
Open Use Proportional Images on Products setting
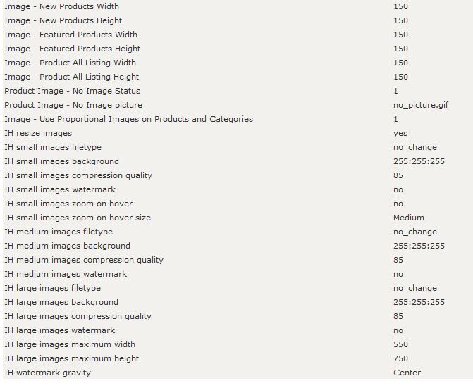point(237,119)
